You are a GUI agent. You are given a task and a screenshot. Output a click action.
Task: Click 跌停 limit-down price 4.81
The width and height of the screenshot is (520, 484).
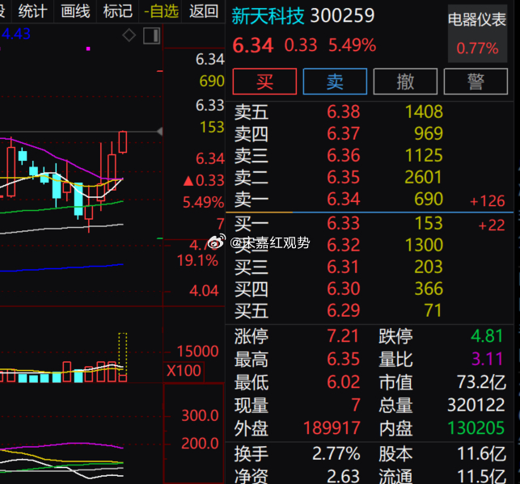(x=487, y=336)
